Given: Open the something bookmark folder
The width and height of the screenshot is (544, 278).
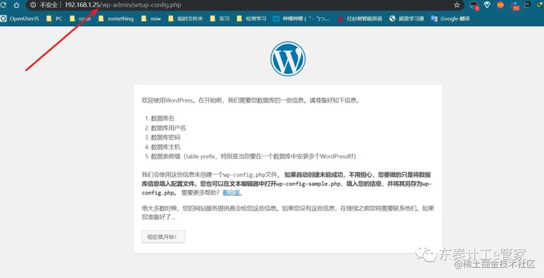Looking at the screenshot, I should [116, 19].
